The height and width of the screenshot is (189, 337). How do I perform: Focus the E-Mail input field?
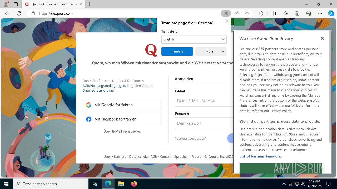pos(204,101)
